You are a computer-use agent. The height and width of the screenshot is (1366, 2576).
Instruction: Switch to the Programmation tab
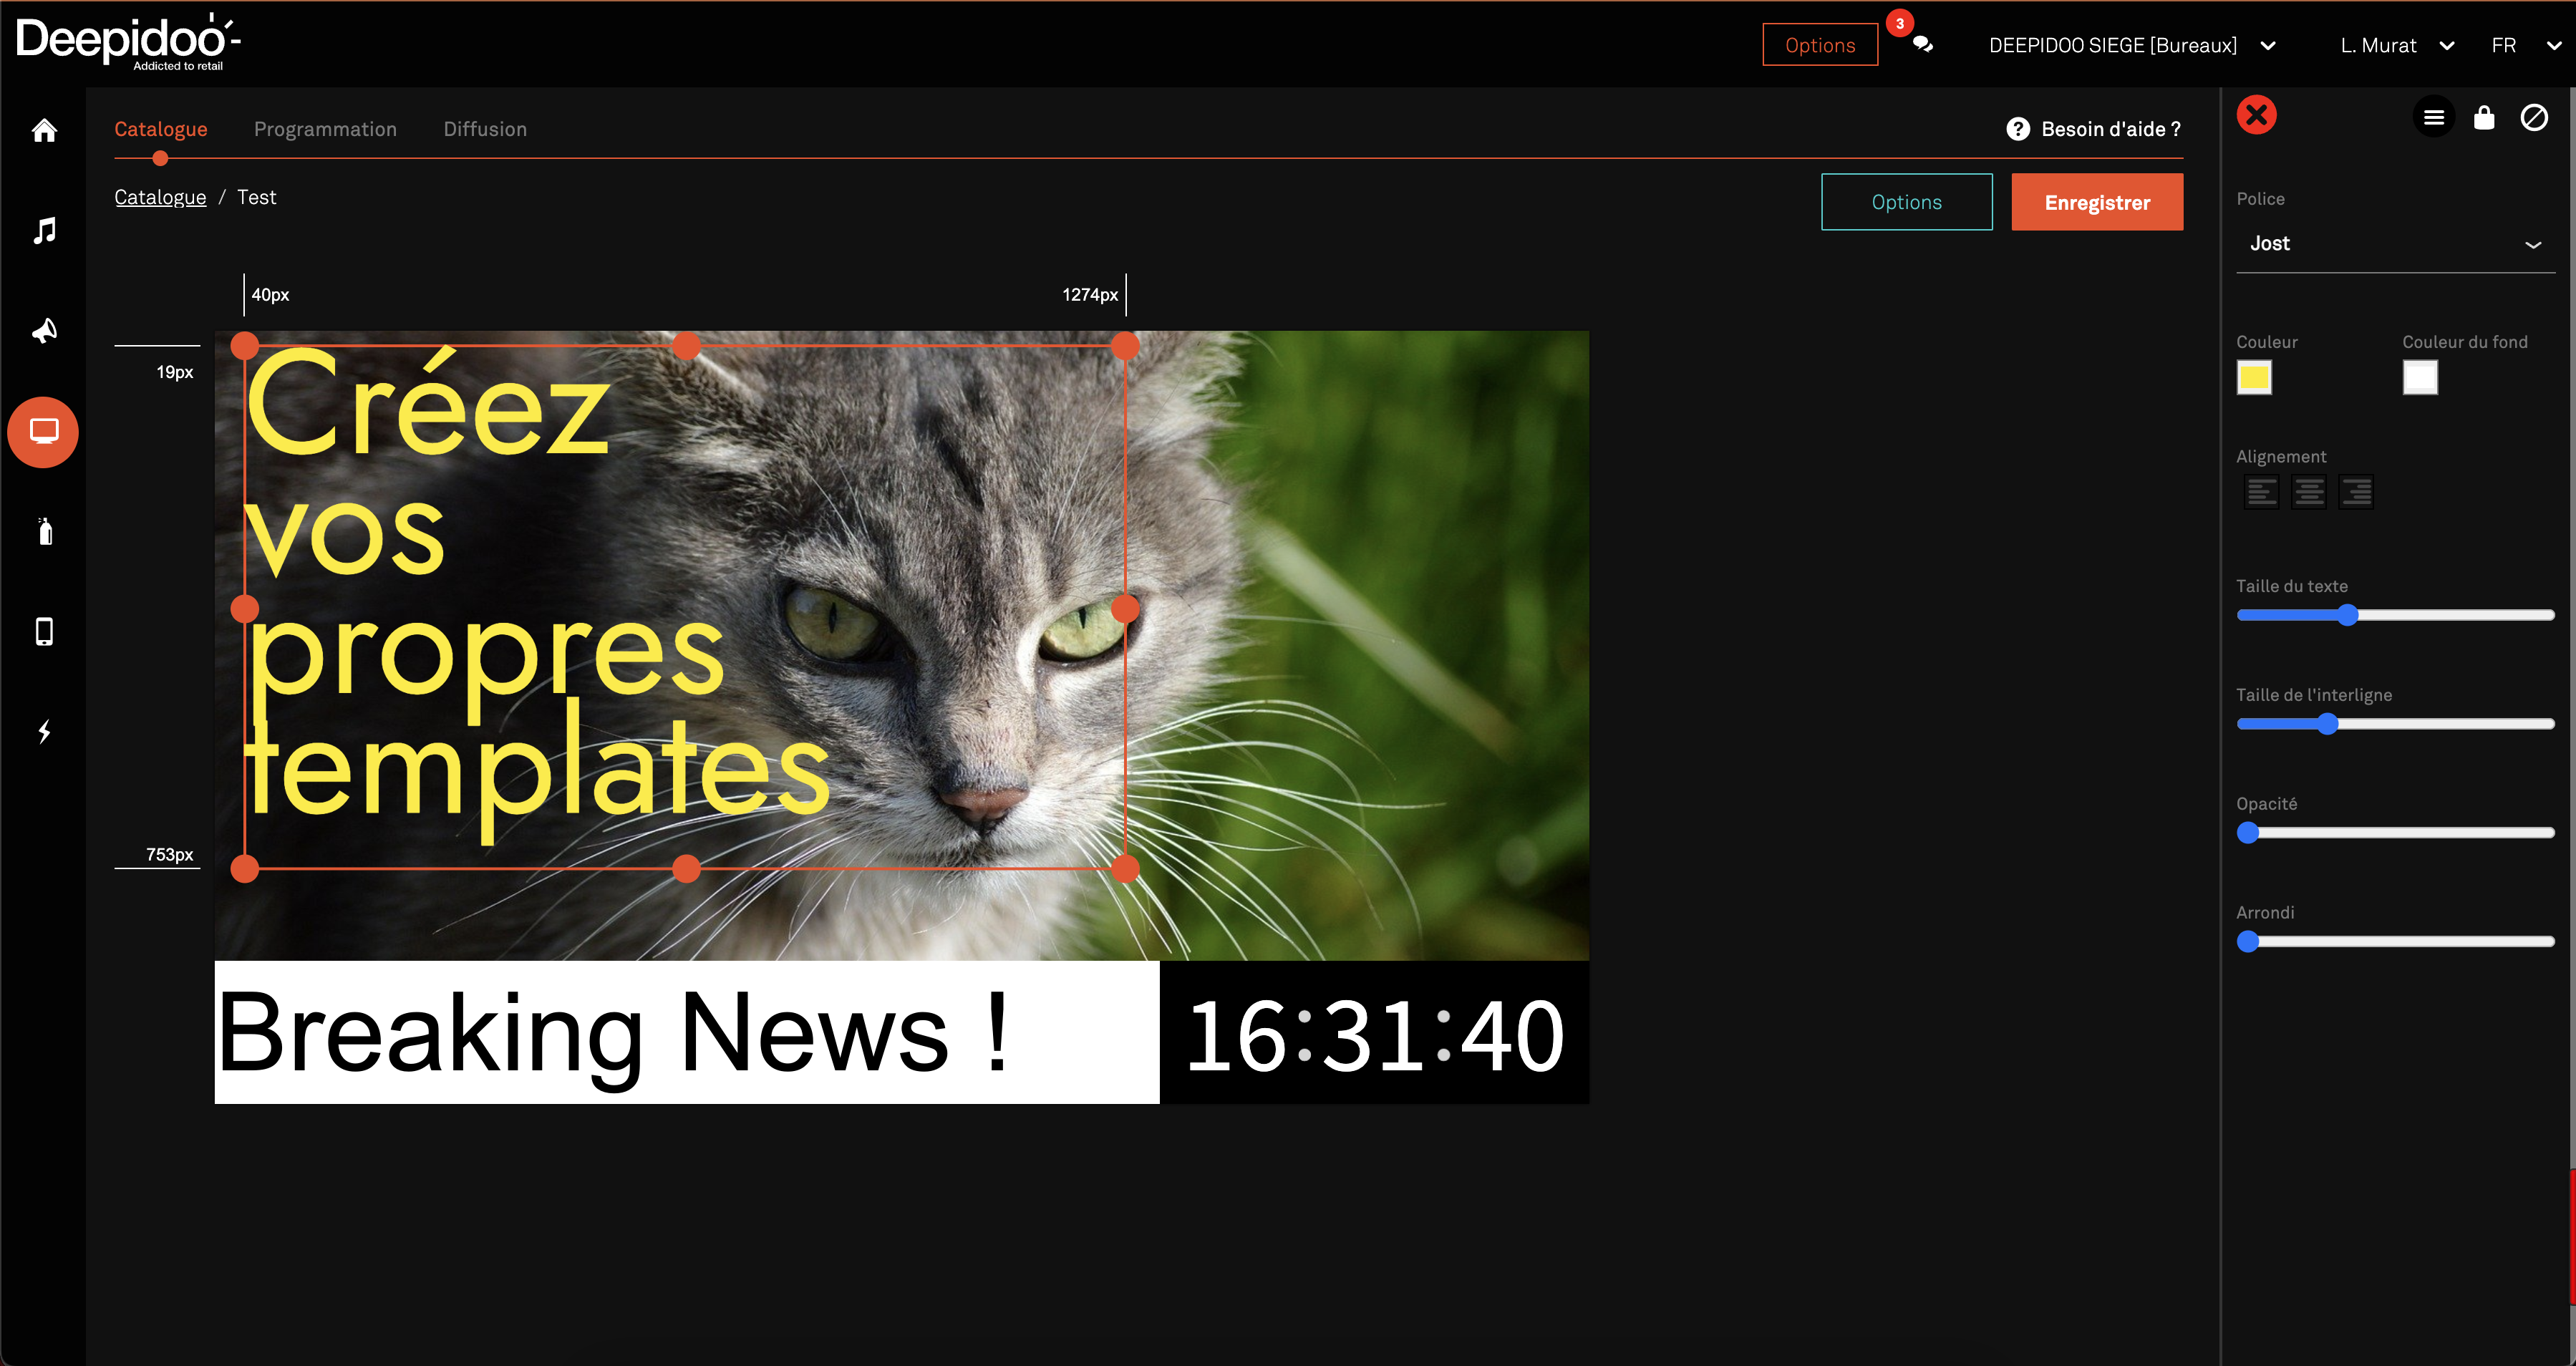click(x=325, y=129)
